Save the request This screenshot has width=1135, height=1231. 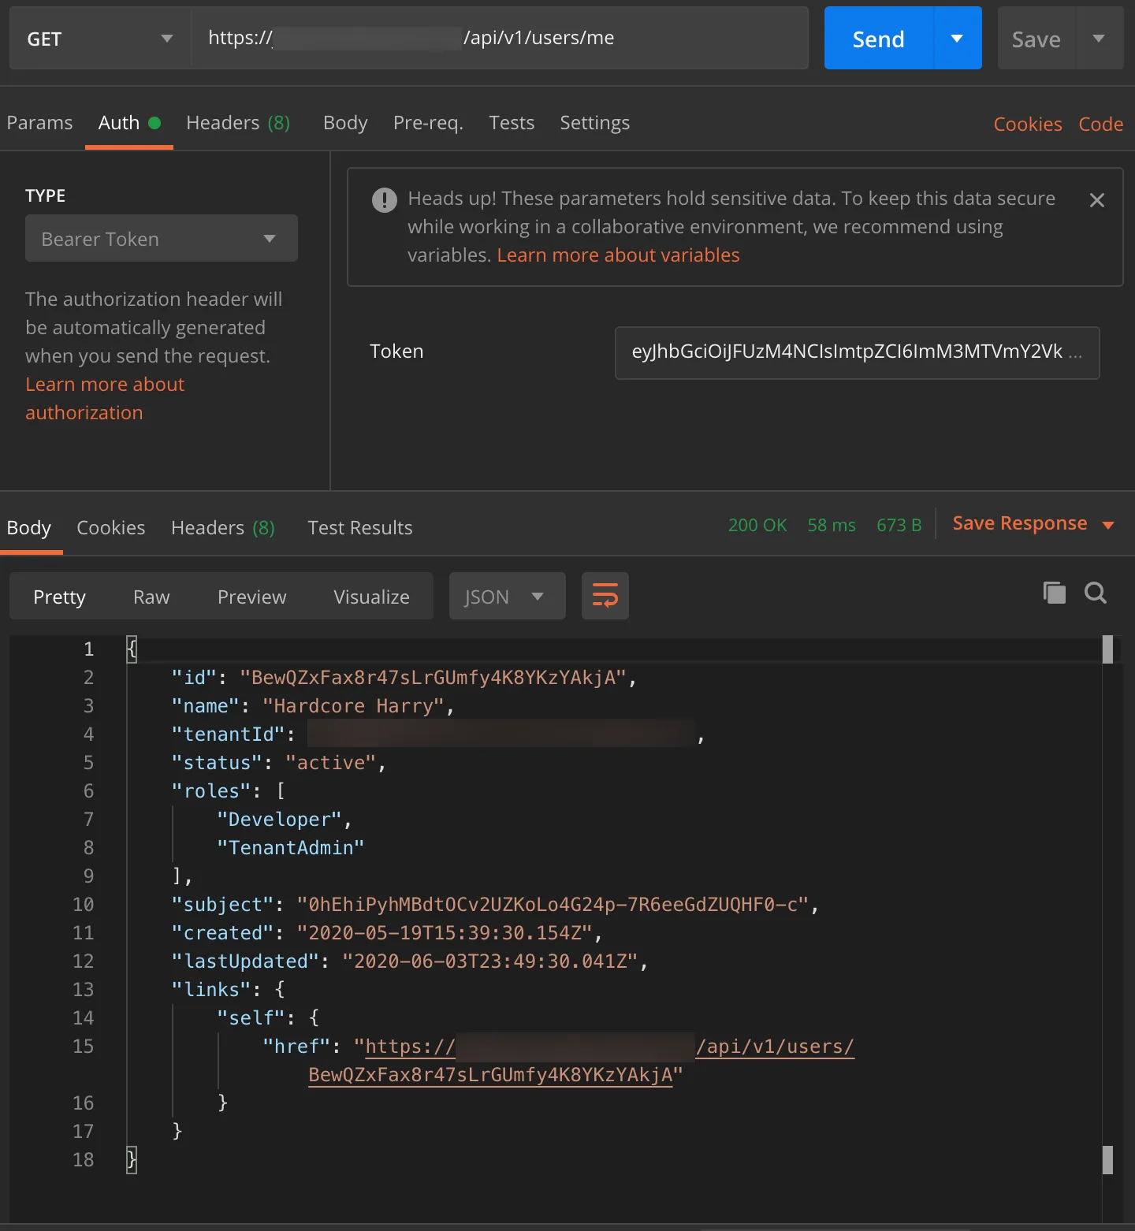1036,39
